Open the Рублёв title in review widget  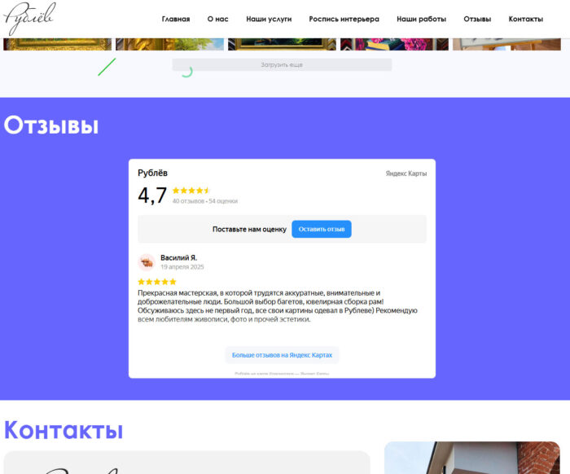pyautogui.click(x=153, y=173)
